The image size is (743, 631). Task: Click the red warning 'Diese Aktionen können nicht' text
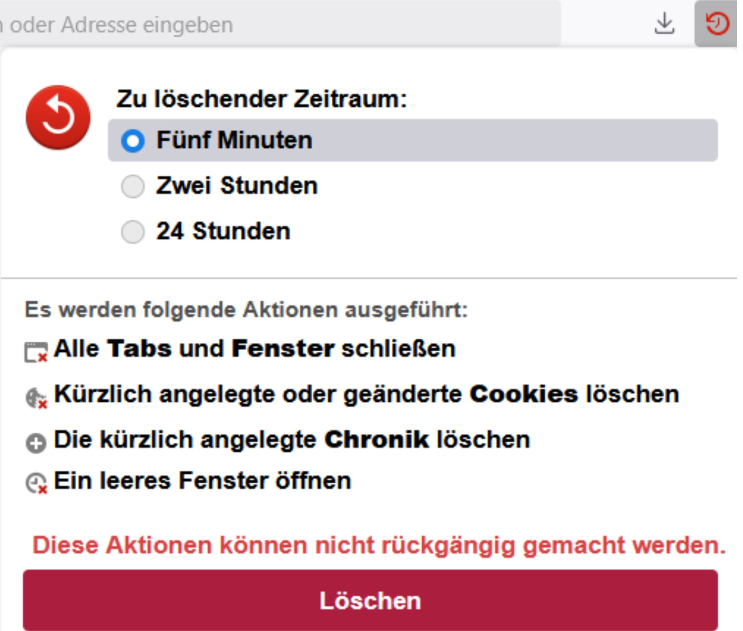[x=379, y=545]
